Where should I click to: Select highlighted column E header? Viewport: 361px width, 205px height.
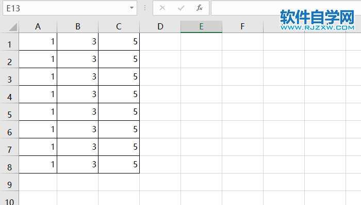pyautogui.click(x=202, y=26)
